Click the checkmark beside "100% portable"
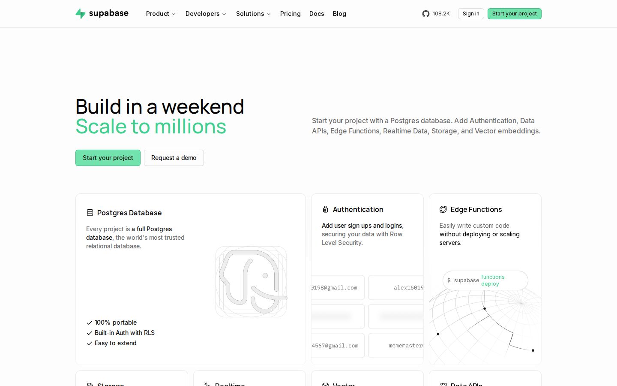Viewport: 617px width, 386px height. coord(90,323)
